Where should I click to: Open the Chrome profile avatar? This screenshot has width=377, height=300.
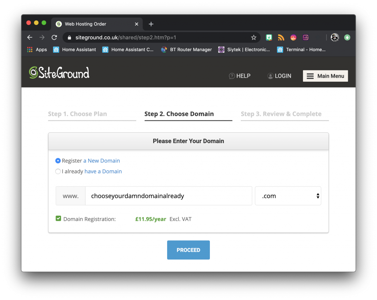coord(335,37)
